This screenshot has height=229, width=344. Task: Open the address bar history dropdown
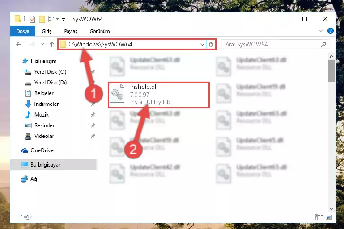coord(202,45)
